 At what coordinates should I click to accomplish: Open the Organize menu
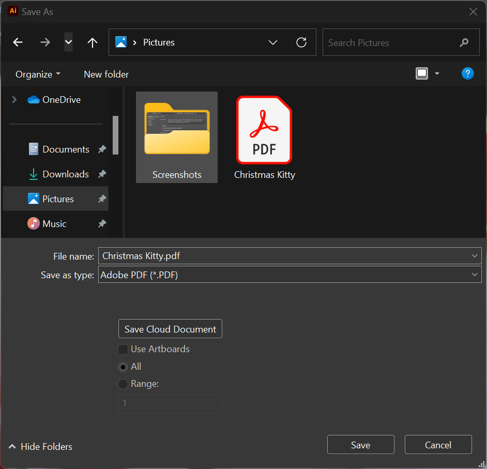tap(38, 74)
